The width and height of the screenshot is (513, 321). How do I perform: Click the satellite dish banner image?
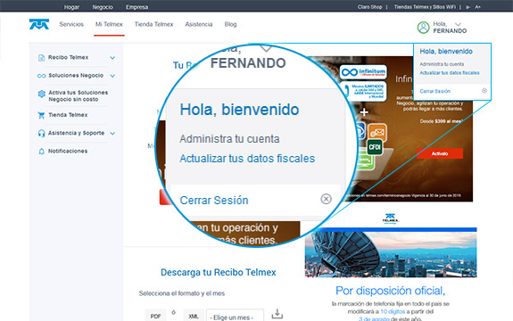click(x=391, y=254)
